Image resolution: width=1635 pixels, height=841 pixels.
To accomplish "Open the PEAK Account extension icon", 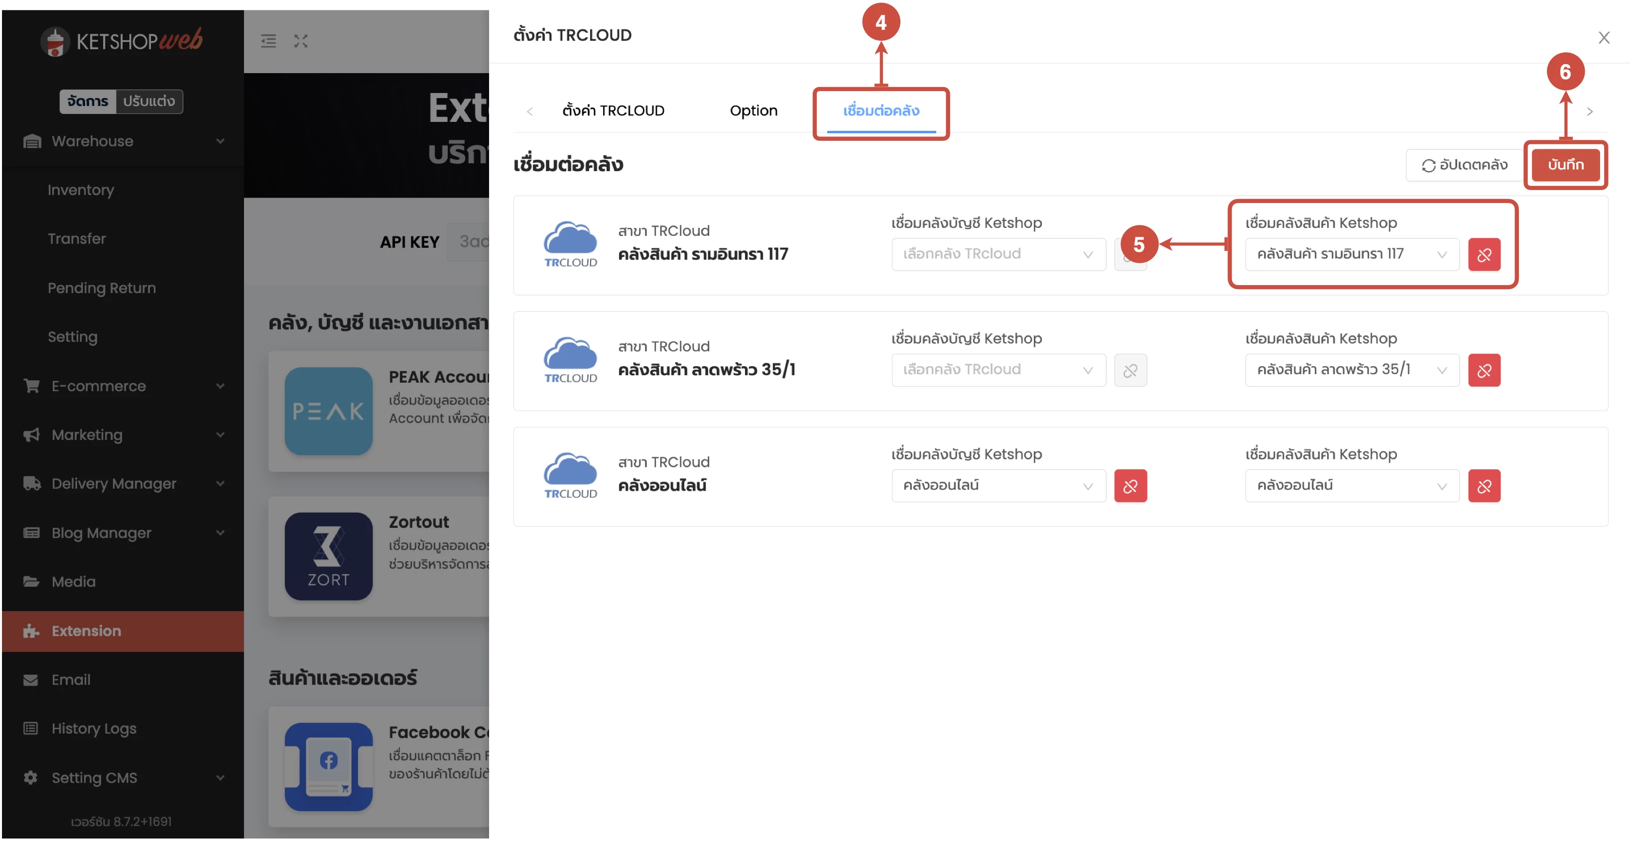I will 328,411.
